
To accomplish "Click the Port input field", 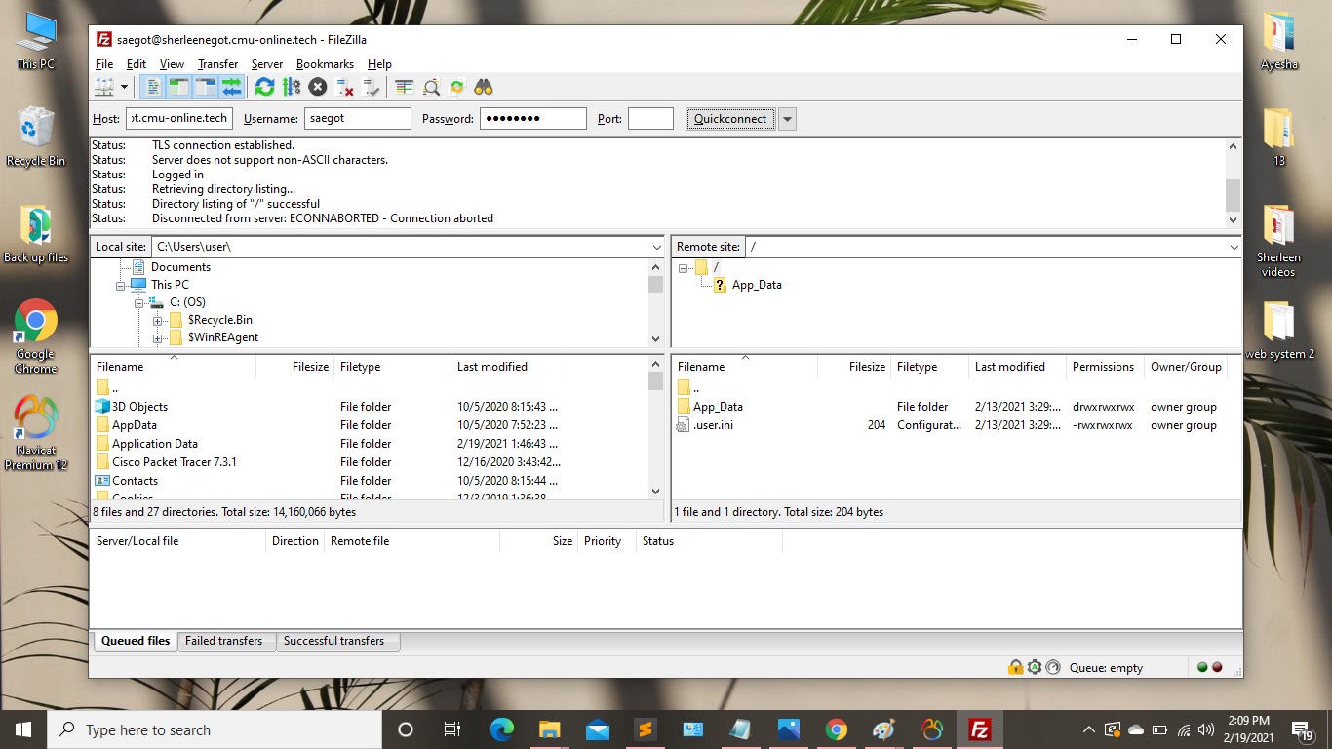I will coord(650,119).
